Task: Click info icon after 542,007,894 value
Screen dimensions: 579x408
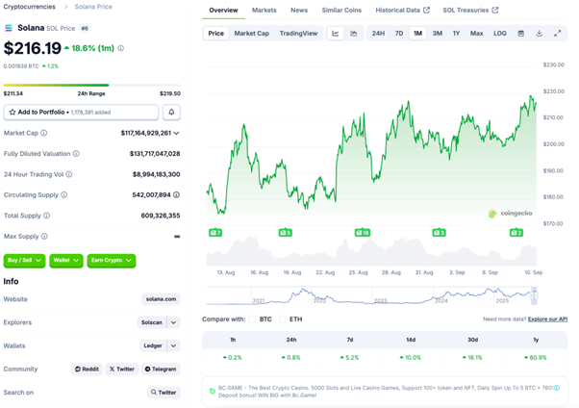Action: coord(177,194)
